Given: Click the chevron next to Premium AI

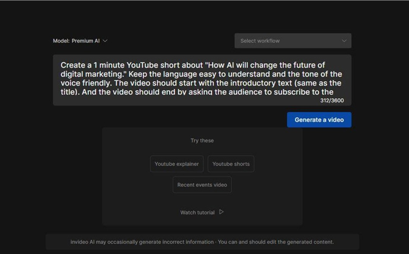Looking at the screenshot, I should point(105,41).
